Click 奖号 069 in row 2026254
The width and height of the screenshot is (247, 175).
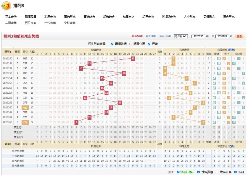click(25, 78)
